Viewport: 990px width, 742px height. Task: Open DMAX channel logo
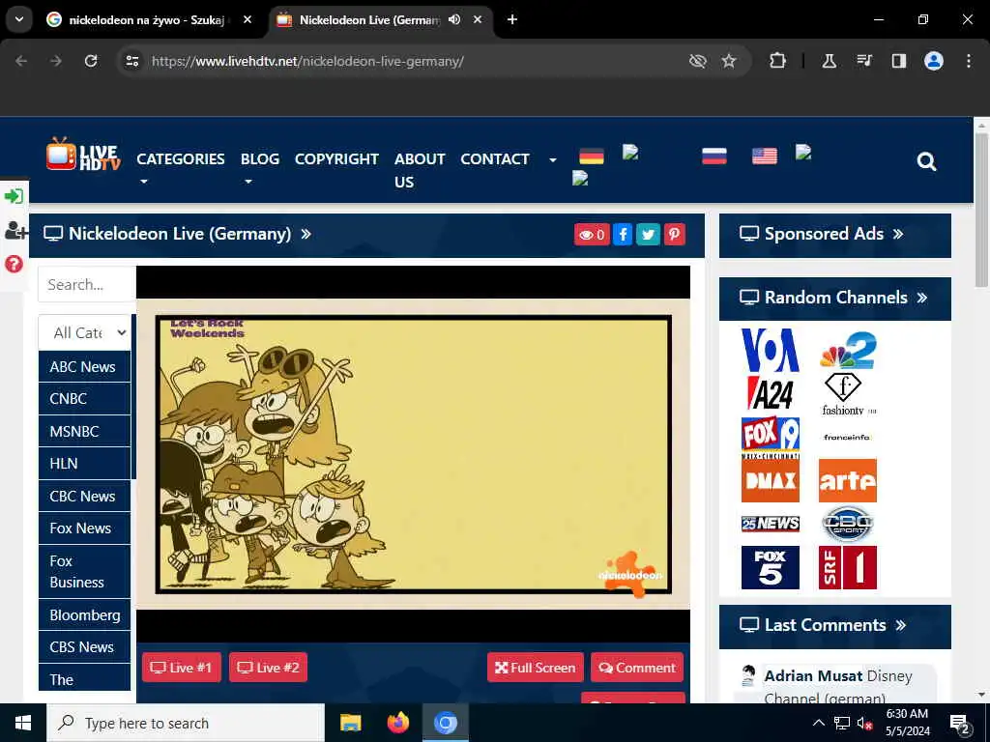771,481
